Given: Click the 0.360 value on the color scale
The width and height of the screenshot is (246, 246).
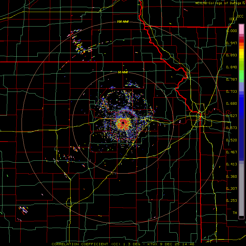Looking at the screenshot, I should pyautogui.click(x=232, y=177).
